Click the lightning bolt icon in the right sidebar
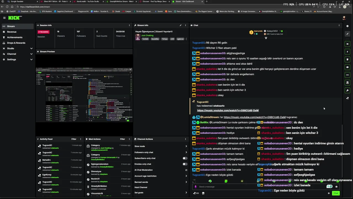The image size is (353, 199). tap(347, 52)
